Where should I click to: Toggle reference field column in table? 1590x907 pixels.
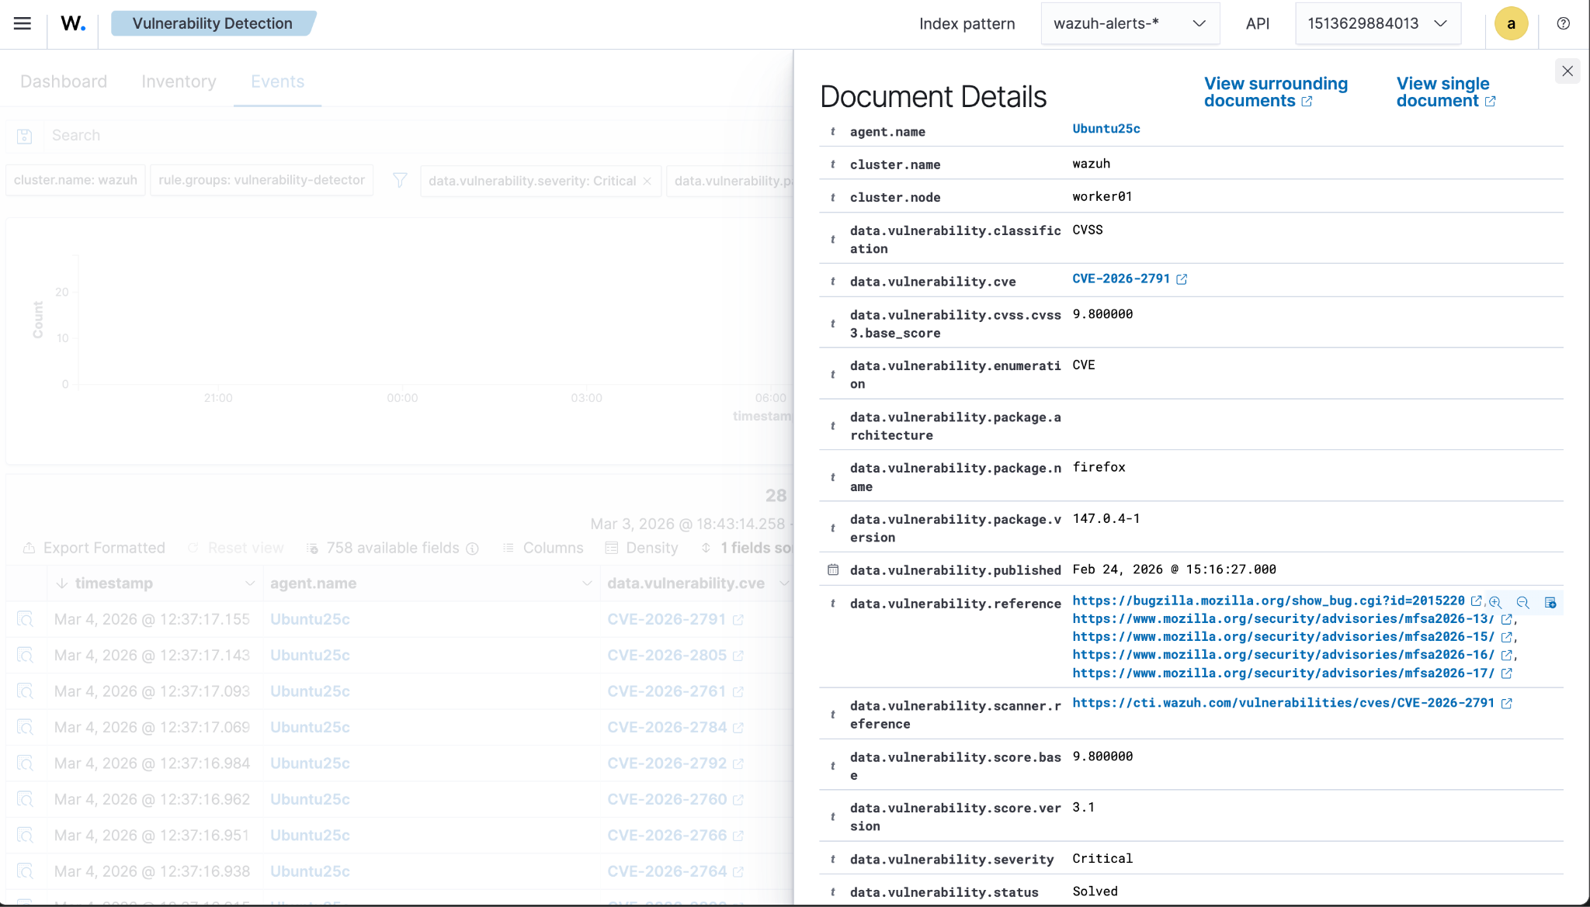pyautogui.click(x=1550, y=603)
